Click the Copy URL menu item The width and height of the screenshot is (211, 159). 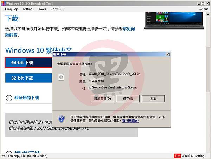coord(57,9)
